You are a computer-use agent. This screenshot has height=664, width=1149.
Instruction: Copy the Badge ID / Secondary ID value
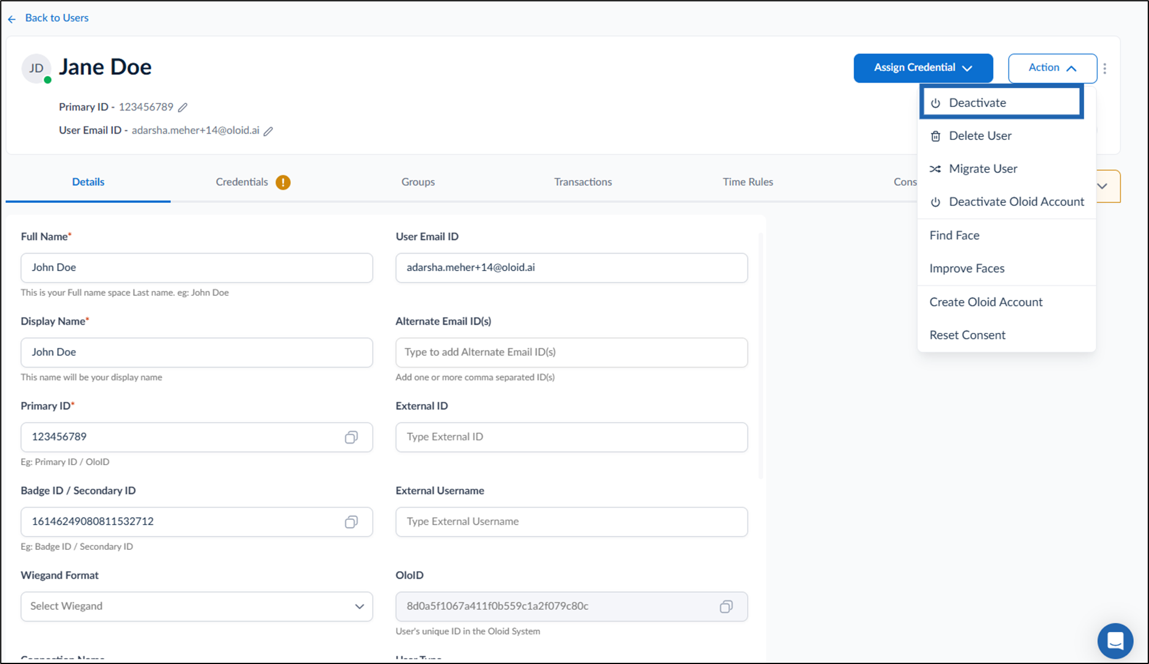(351, 522)
